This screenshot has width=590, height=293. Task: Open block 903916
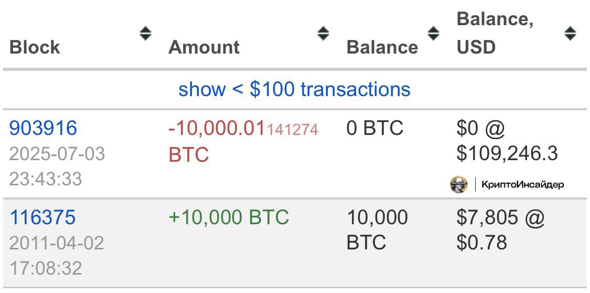click(43, 128)
